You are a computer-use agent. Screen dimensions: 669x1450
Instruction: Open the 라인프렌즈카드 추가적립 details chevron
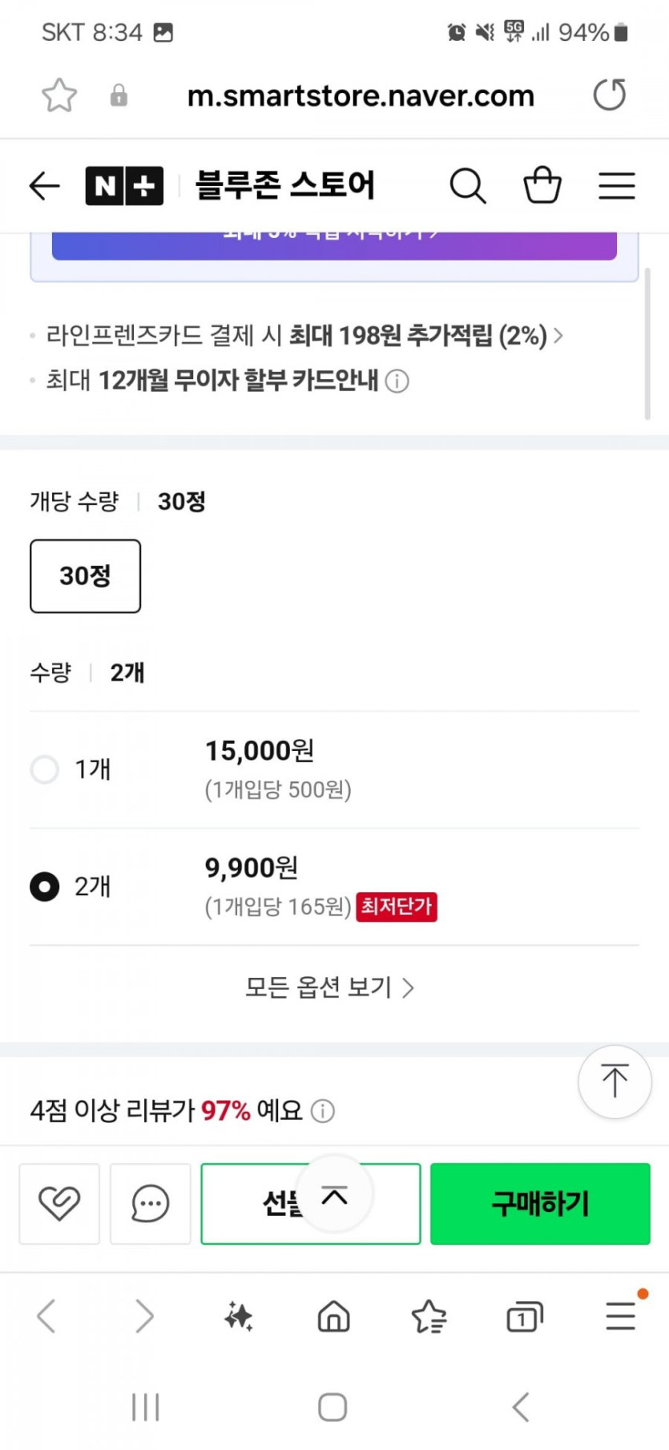(x=558, y=335)
